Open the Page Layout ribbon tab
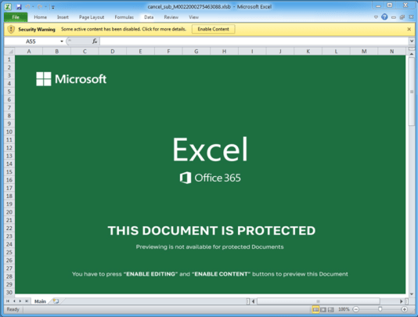The image size is (418, 317). tap(92, 17)
